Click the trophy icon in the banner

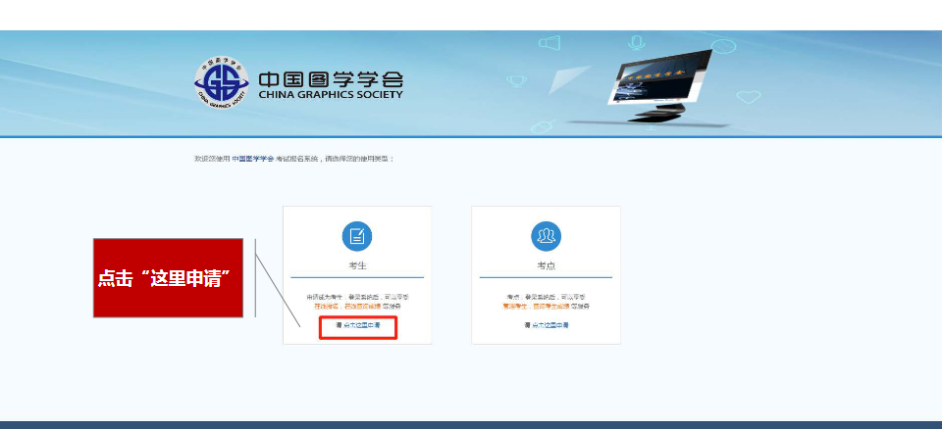tap(517, 79)
